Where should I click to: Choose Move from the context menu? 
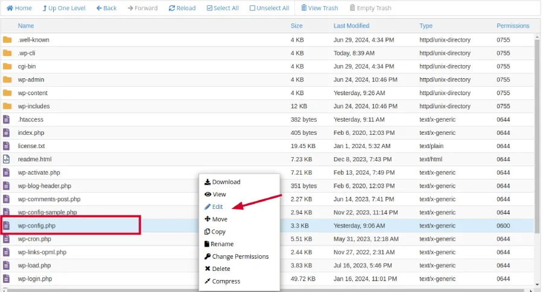click(x=216, y=219)
